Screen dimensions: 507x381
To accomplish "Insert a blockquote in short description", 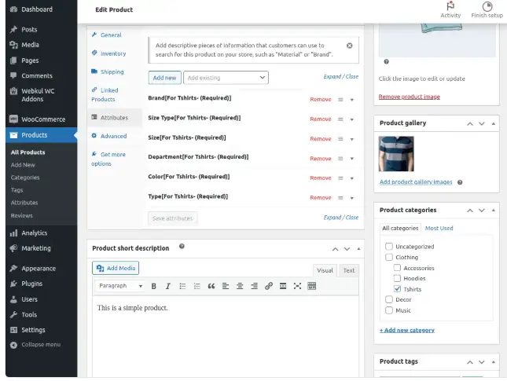I will coord(211,286).
